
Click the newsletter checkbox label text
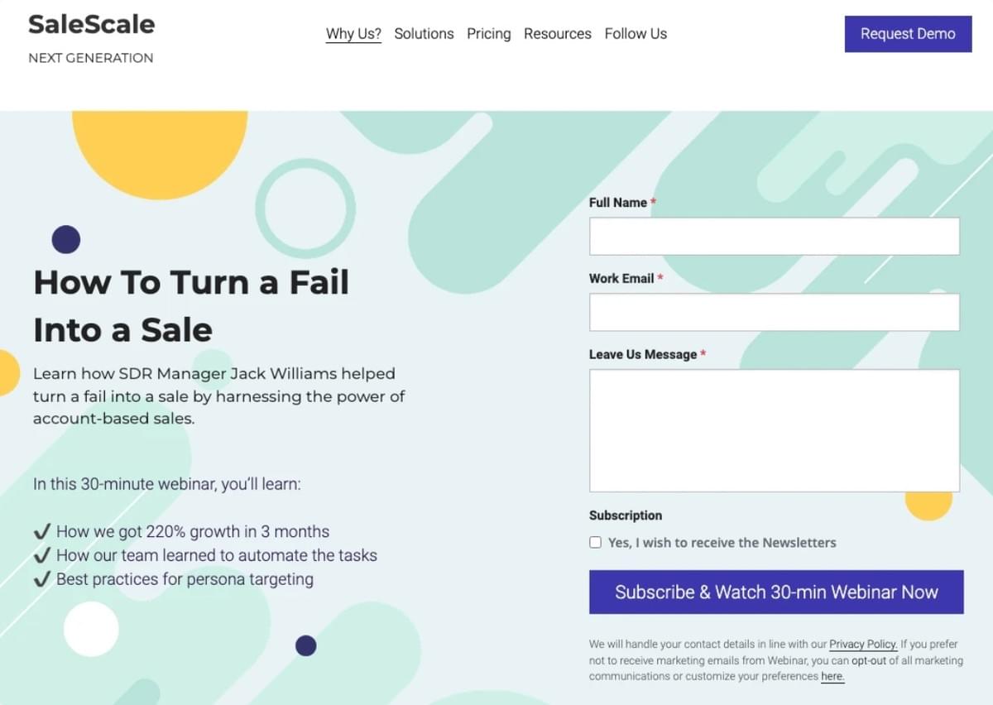(722, 543)
